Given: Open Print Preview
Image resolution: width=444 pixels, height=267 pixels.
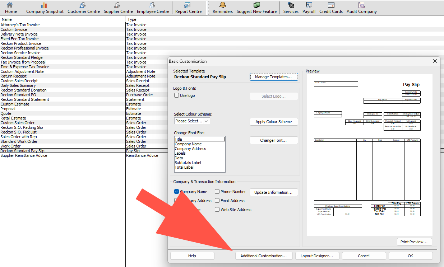Looking at the screenshot, I should [414, 242].
